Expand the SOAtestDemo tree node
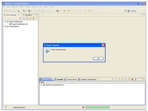The height and width of the screenshot is (111, 148). click(x=5, y=26)
